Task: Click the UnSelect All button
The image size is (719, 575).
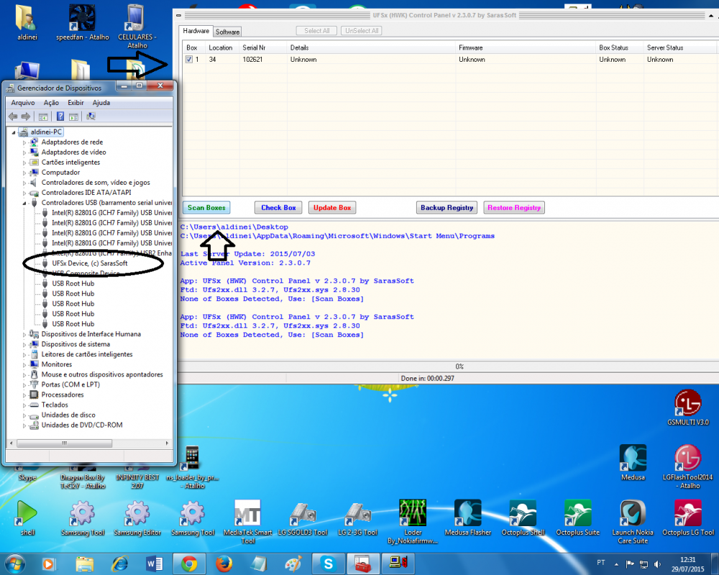Action: click(x=362, y=31)
